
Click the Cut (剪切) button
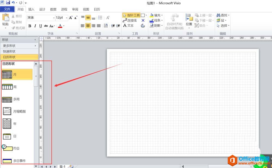(x=17, y=16)
